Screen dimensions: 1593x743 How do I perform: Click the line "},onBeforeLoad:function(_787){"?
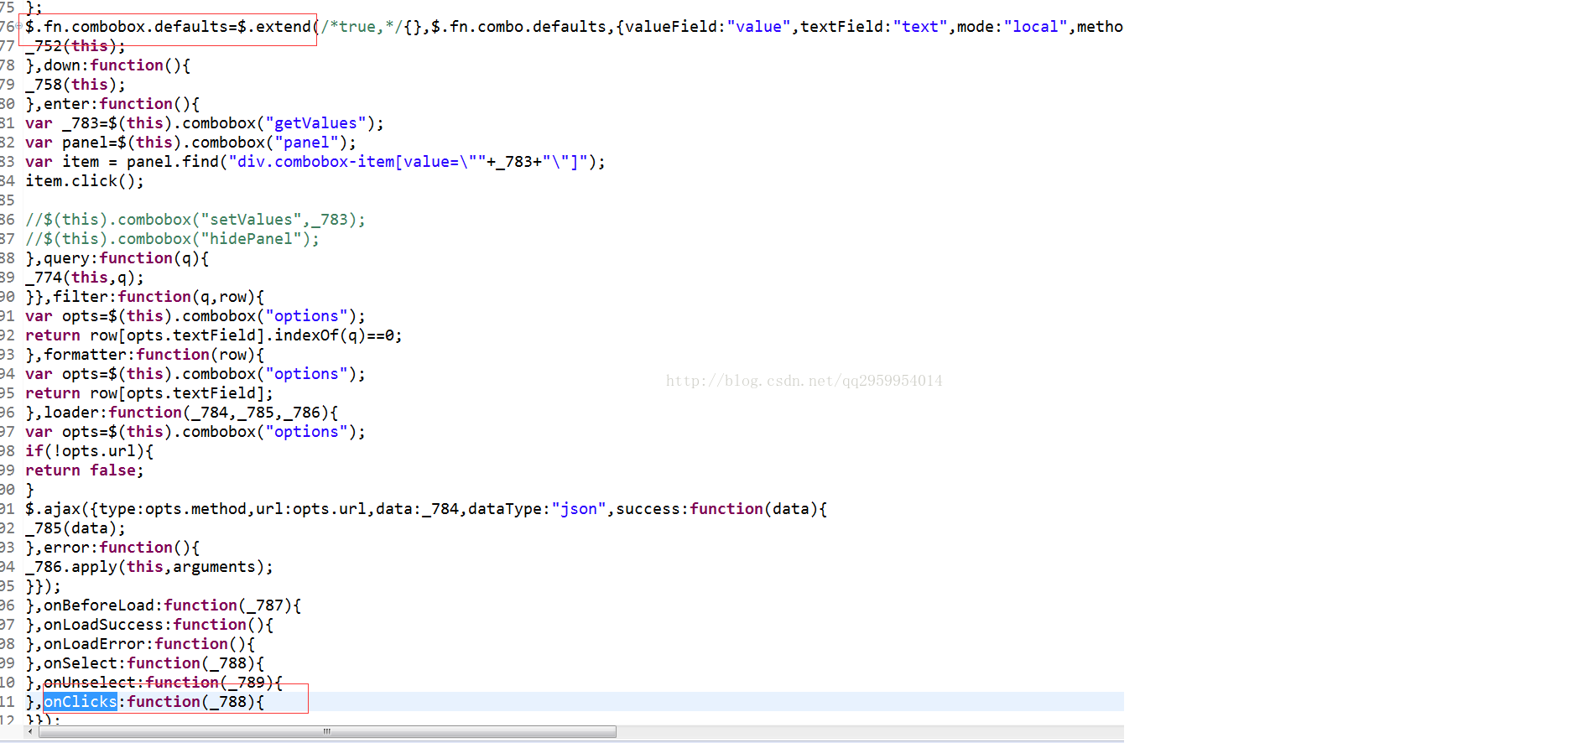tap(164, 605)
